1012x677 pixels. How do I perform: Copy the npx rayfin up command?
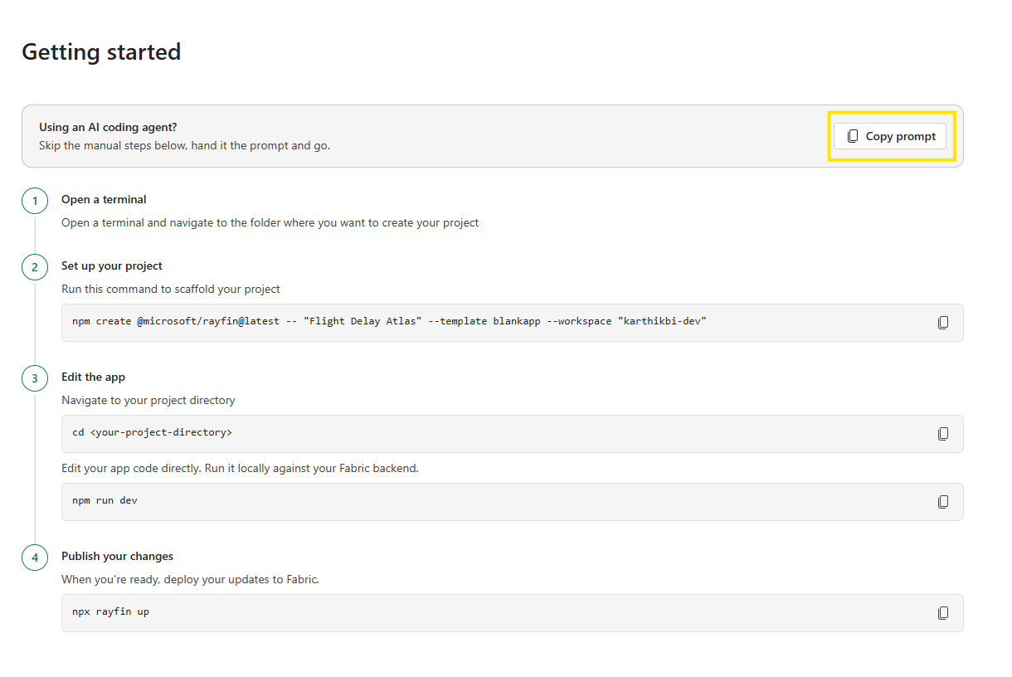943,613
